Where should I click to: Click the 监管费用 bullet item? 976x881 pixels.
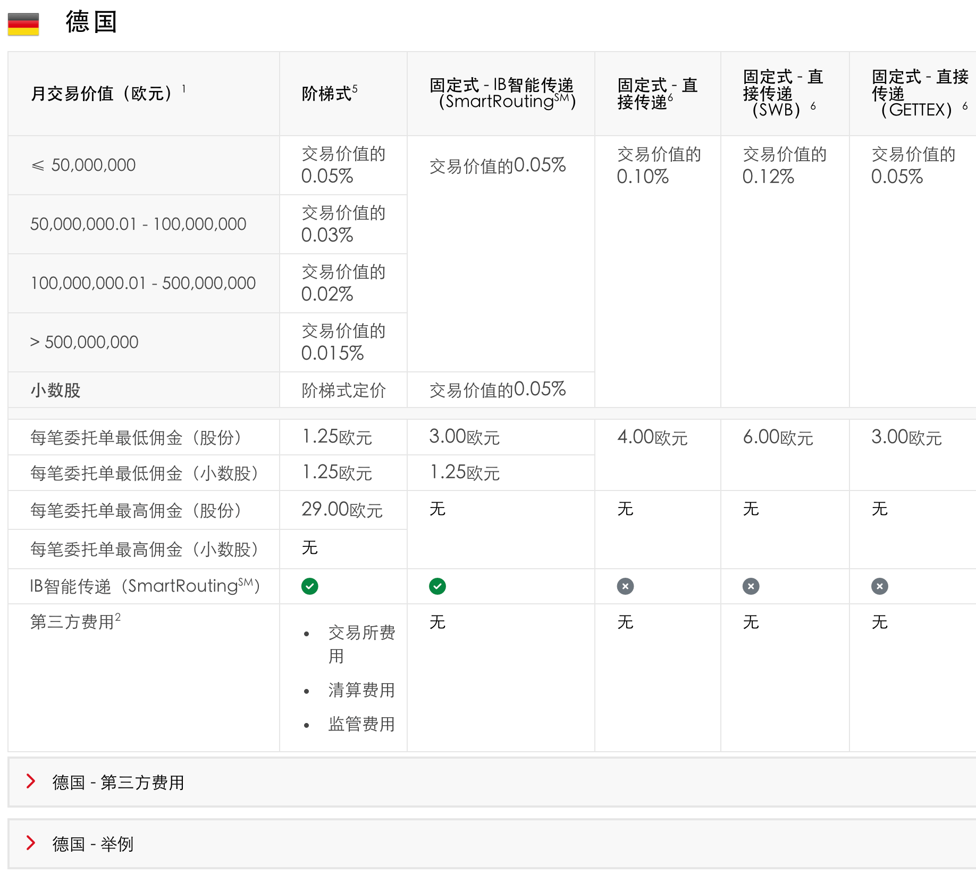pos(361,724)
